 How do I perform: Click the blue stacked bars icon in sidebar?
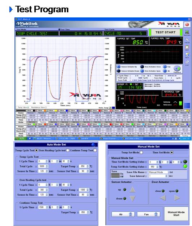187,105
